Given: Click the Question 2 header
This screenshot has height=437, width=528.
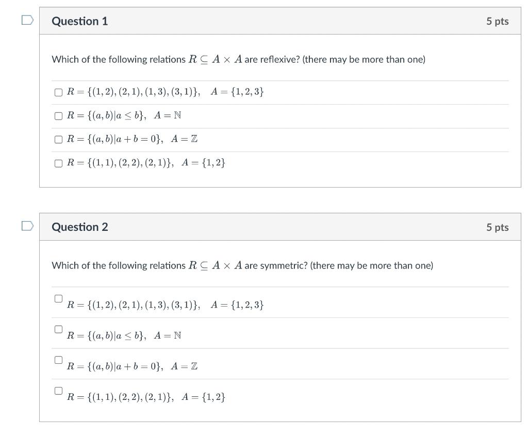Looking at the screenshot, I should tap(80, 227).
